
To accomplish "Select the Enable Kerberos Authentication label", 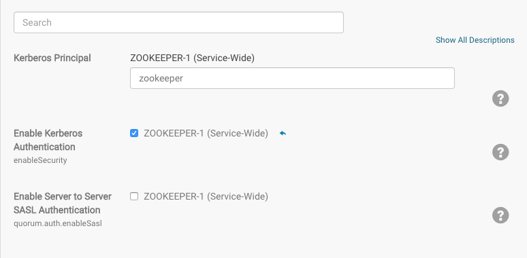I will 48,140.
